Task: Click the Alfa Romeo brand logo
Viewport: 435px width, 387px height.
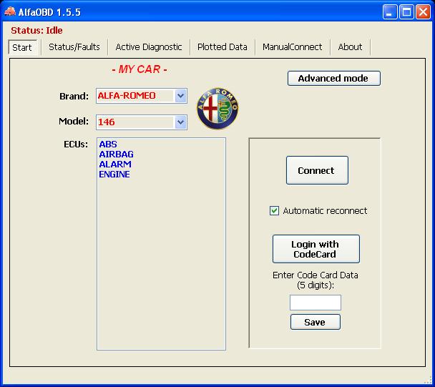Action: [x=217, y=109]
